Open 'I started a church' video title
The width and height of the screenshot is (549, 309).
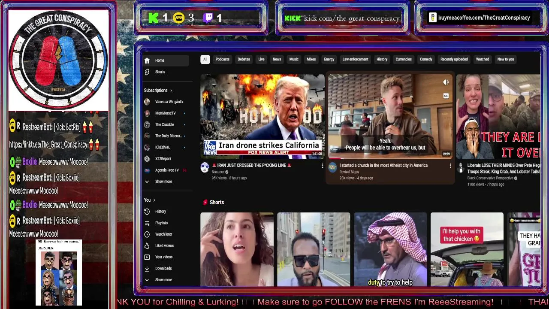coord(383,165)
